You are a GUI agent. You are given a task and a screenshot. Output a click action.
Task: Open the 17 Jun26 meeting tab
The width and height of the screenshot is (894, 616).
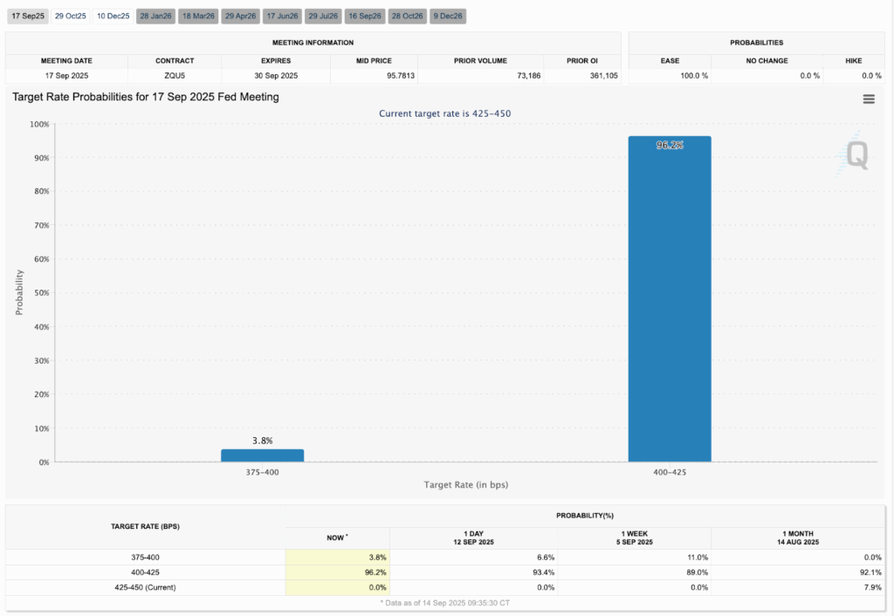283,16
